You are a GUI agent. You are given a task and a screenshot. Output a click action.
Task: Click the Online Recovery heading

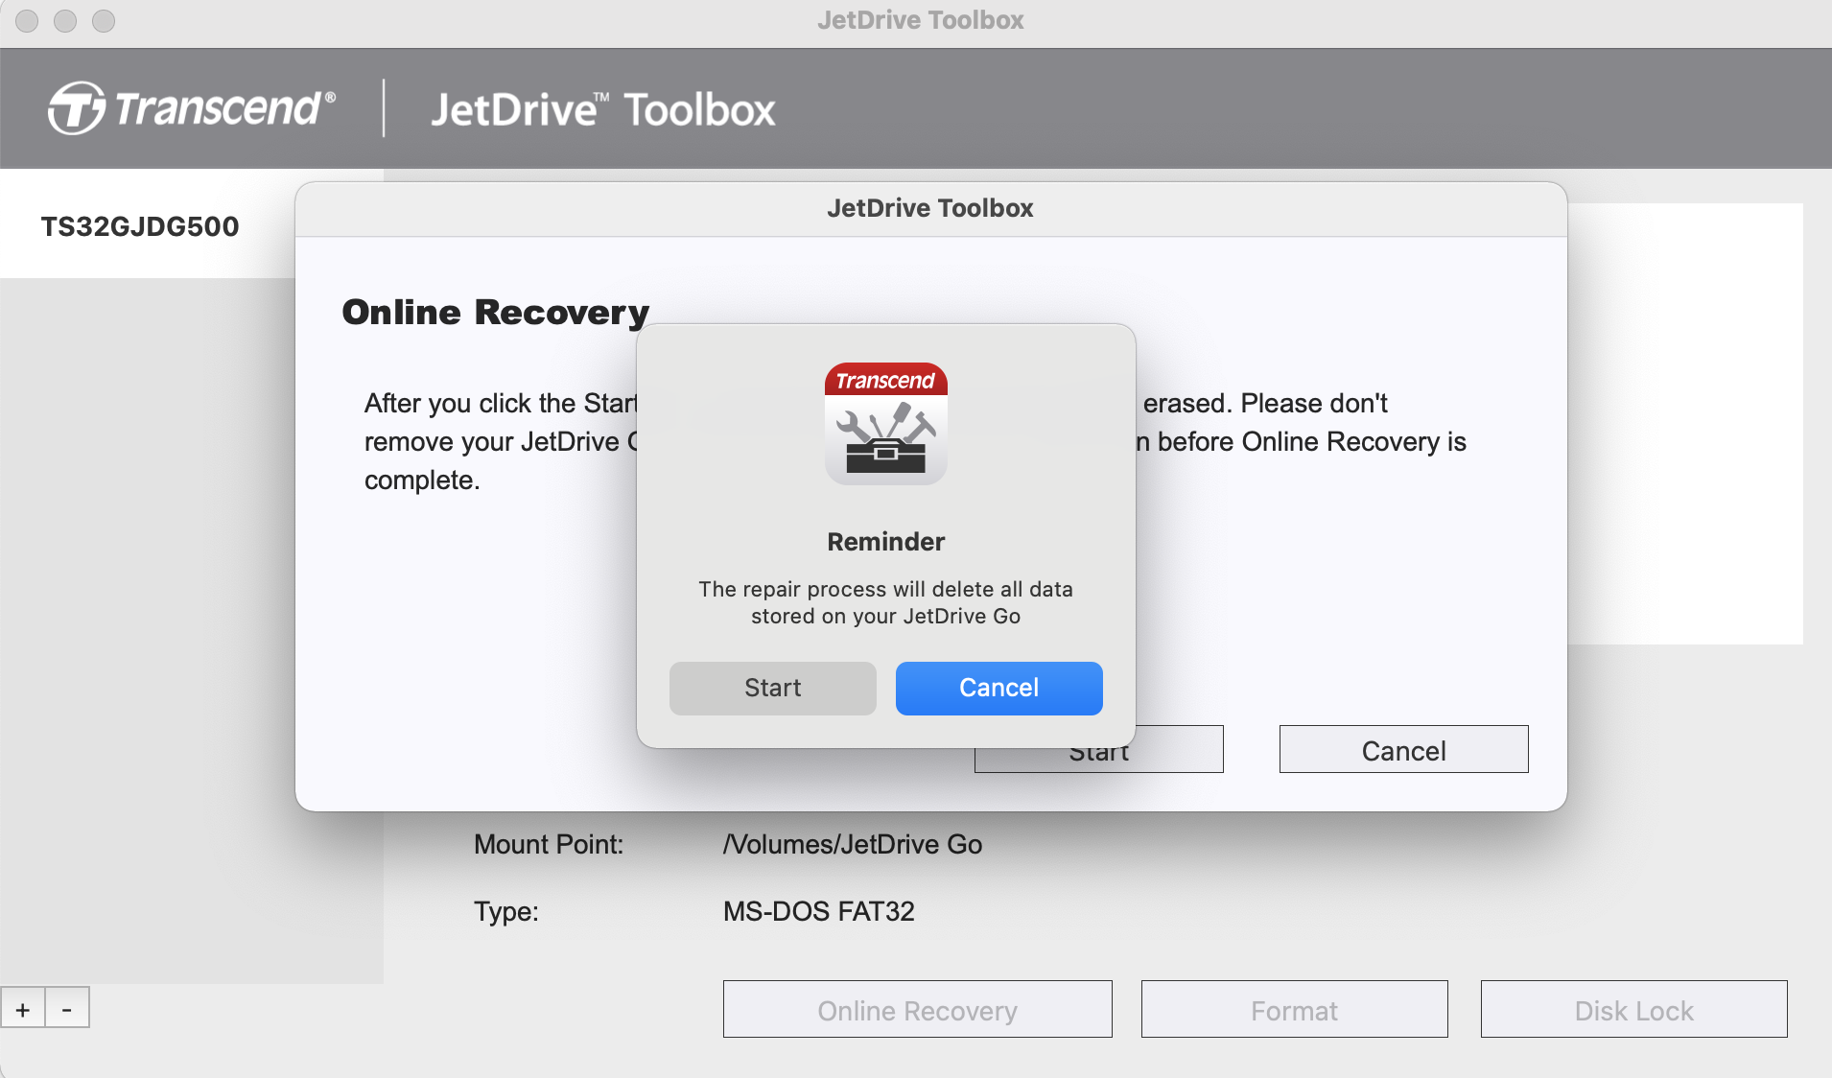pyautogui.click(x=496, y=313)
